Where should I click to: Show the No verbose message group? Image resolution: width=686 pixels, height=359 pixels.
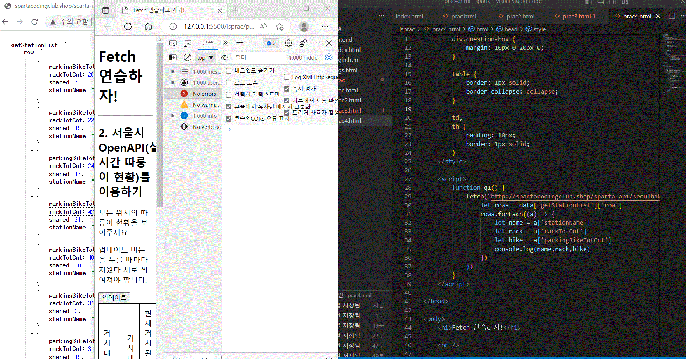point(193,127)
